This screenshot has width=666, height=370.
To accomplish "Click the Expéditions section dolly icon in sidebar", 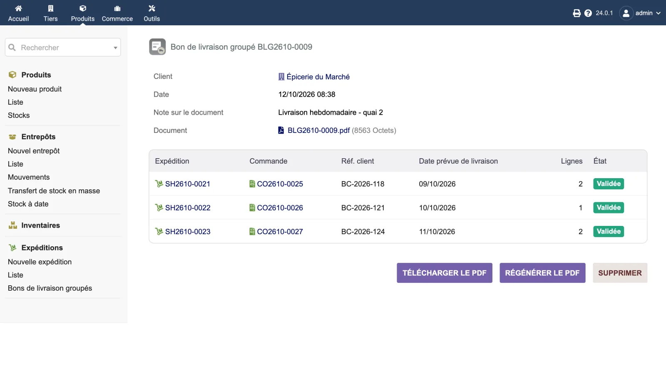I will (13, 247).
